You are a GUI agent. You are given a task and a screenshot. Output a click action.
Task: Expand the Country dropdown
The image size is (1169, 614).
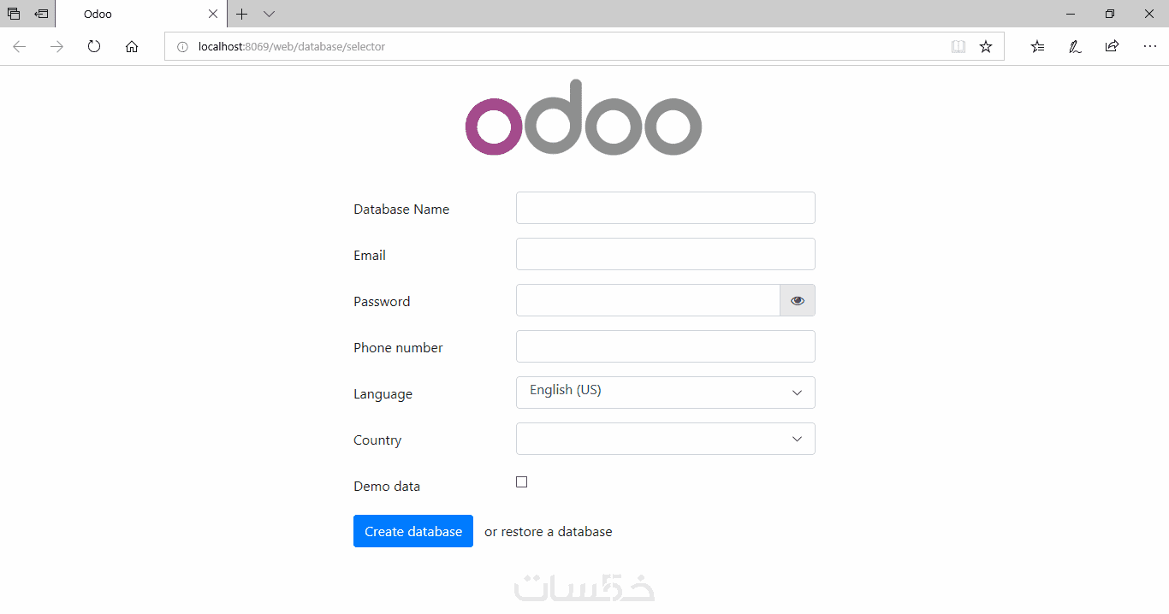point(665,439)
